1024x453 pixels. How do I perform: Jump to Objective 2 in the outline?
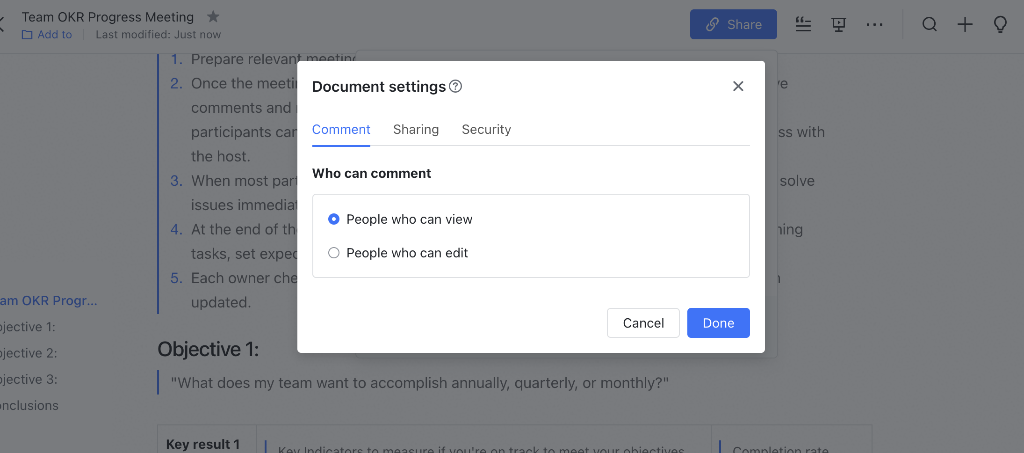26,353
